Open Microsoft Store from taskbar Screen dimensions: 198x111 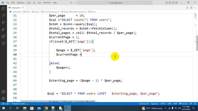coord(32,108)
